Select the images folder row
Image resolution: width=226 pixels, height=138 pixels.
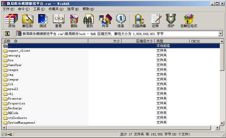click(x=111, y=70)
